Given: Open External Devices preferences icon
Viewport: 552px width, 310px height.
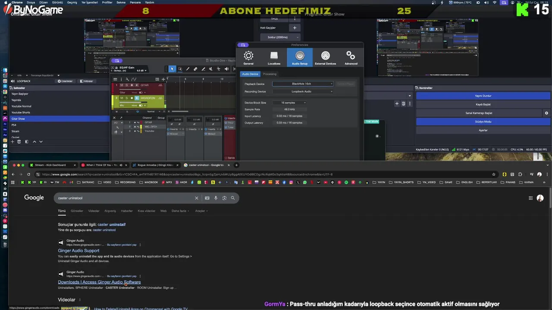Looking at the screenshot, I should (325, 57).
